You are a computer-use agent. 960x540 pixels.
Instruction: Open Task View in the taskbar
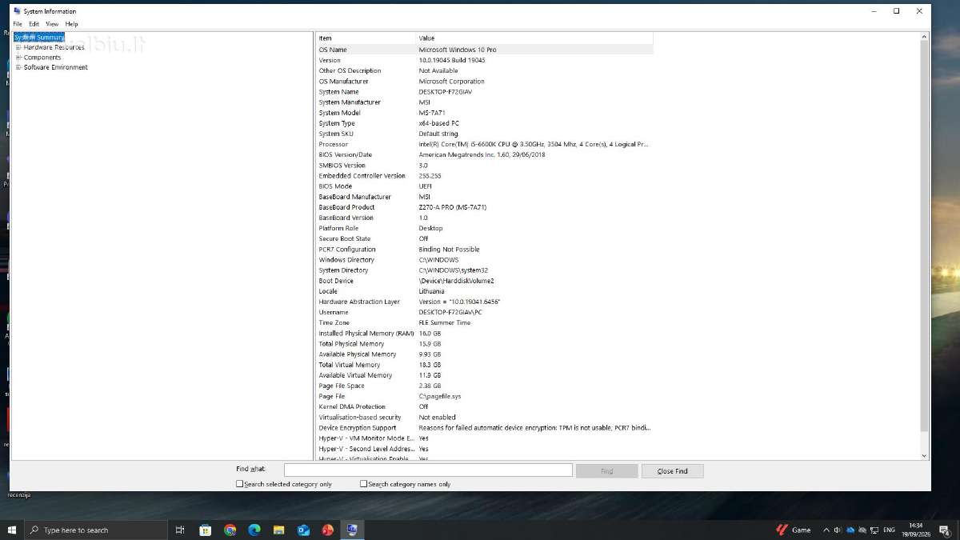180,530
